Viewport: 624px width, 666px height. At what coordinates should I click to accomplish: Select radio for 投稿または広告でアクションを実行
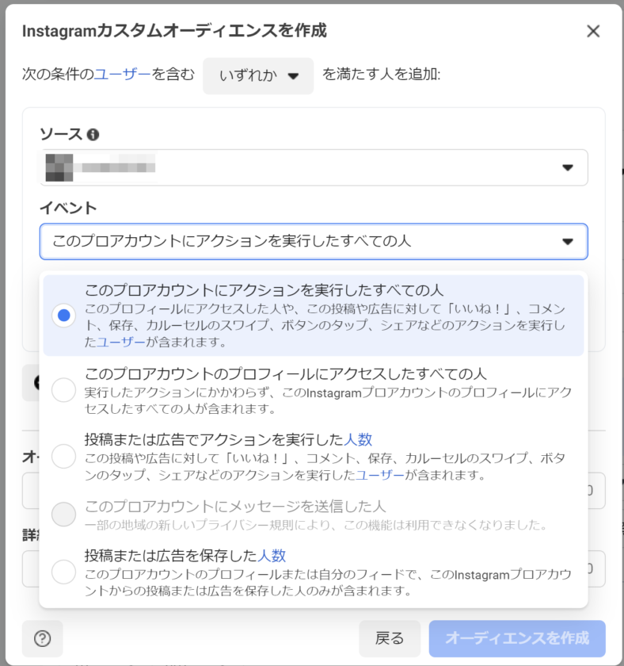pos(63,456)
